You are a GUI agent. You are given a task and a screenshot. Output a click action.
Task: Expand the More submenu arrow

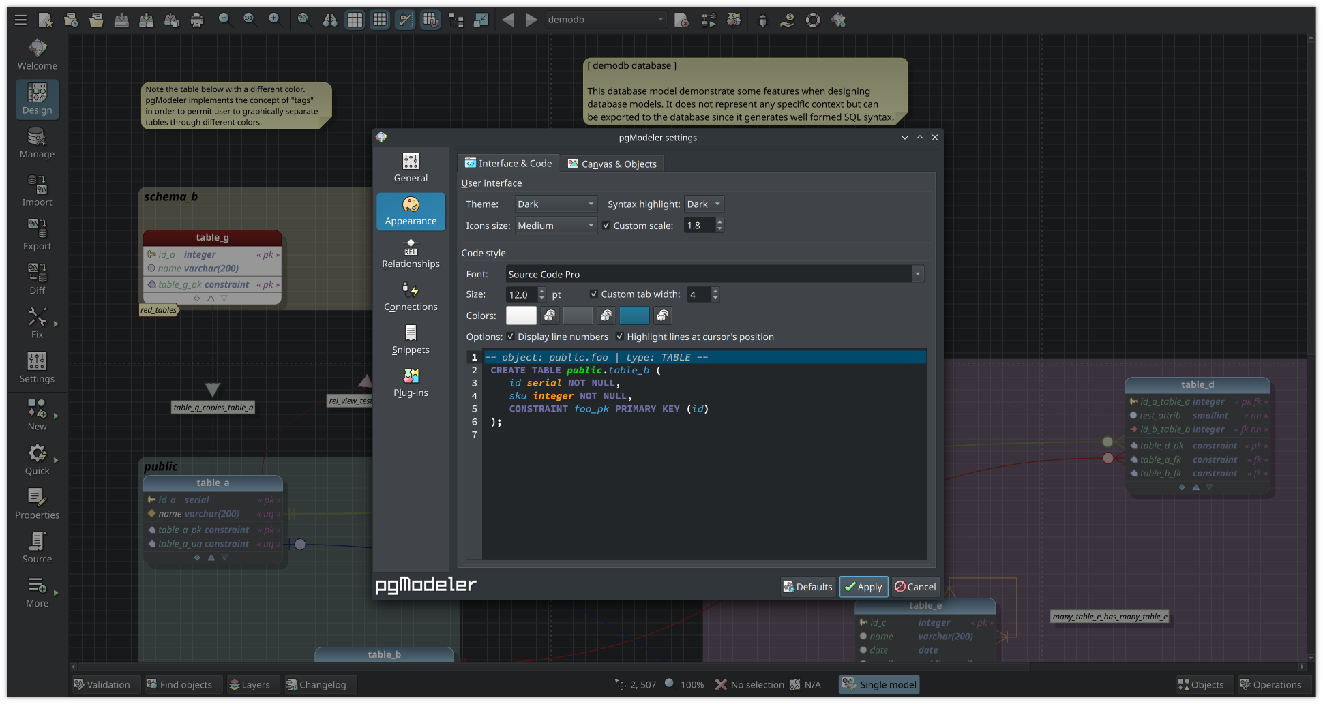pos(56,592)
